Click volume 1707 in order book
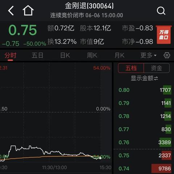This screenshot has height=174, width=174. click(165, 90)
